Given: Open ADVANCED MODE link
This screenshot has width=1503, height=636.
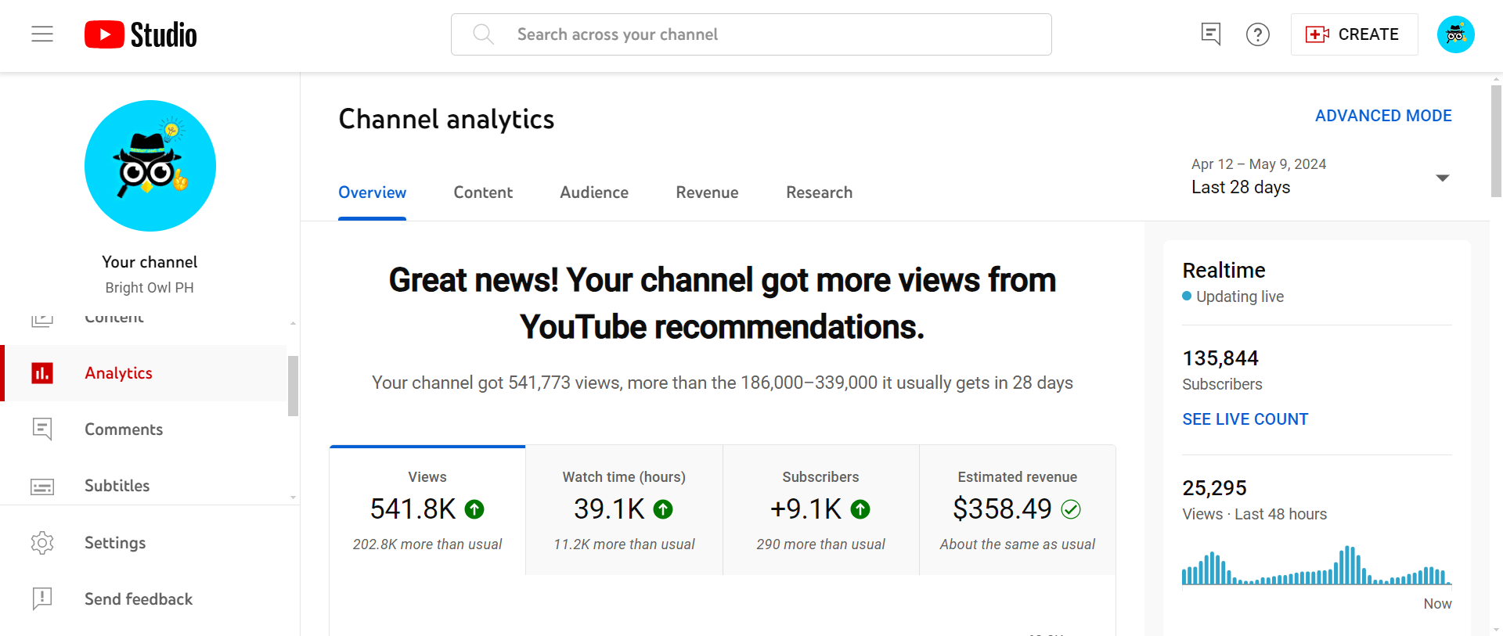Looking at the screenshot, I should [x=1383, y=116].
